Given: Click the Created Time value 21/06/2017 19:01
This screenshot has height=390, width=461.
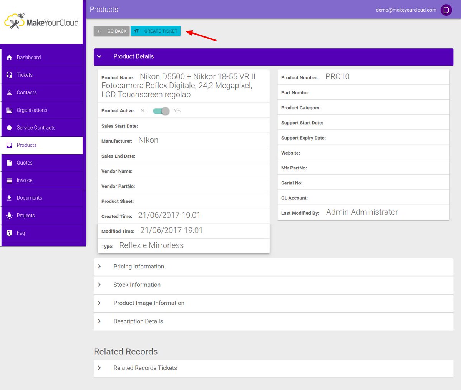Looking at the screenshot, I should [169, 216].
